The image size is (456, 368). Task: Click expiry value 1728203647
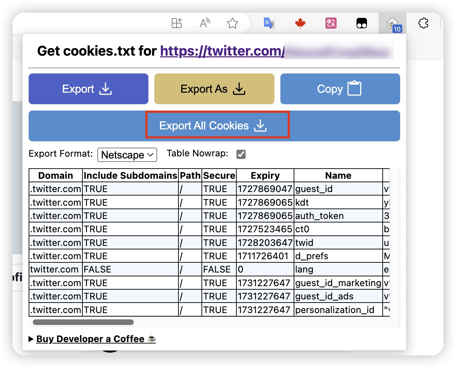tap(265, 243)
